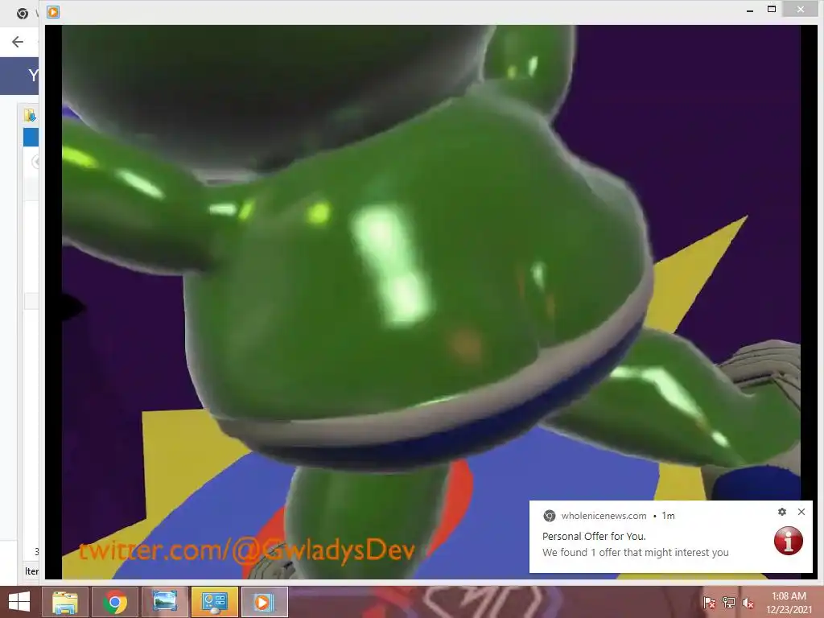Open the photo viewer taskbar icon

click(164, 602)
